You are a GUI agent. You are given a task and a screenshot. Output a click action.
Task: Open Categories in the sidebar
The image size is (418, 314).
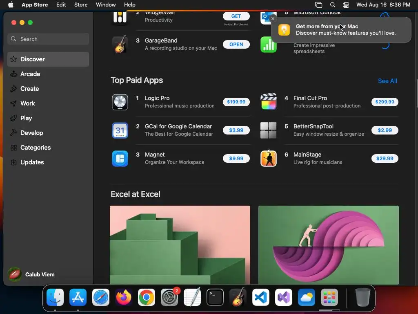(x=48, y=147)
